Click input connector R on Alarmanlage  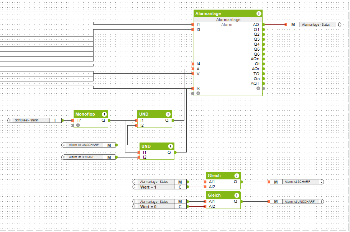[193, 89]
